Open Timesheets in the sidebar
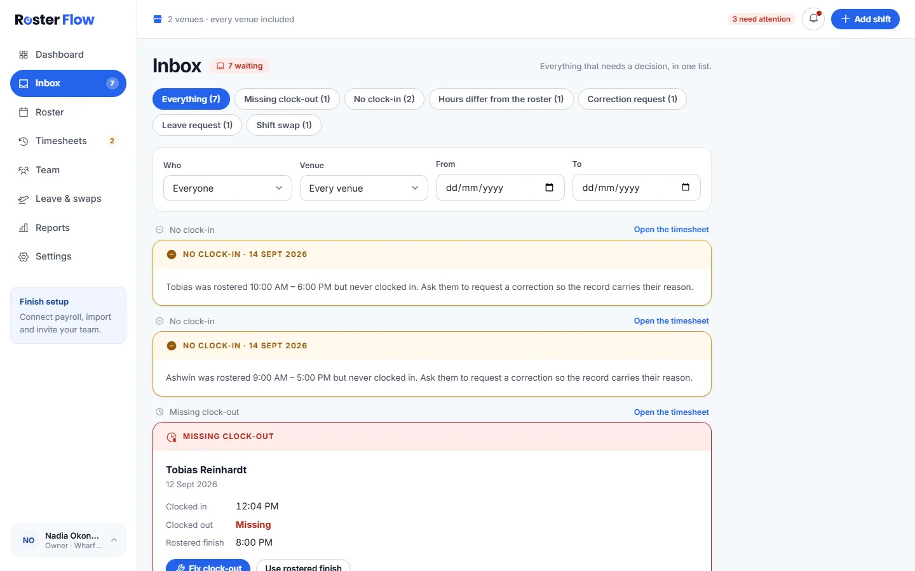This screenshot has height=571, width=915. (x=68, y=141)
